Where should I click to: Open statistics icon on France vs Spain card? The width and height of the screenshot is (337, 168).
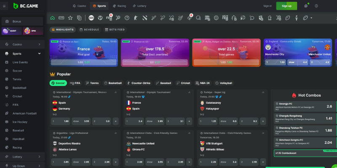(x=189, y=92)
